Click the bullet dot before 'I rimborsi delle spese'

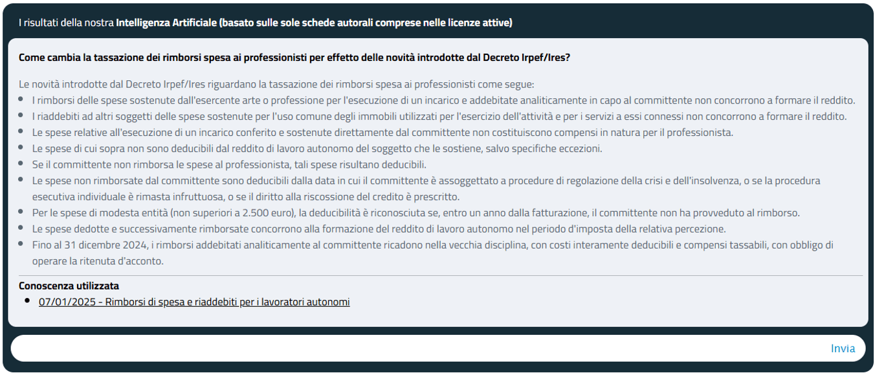click(22, 100)
